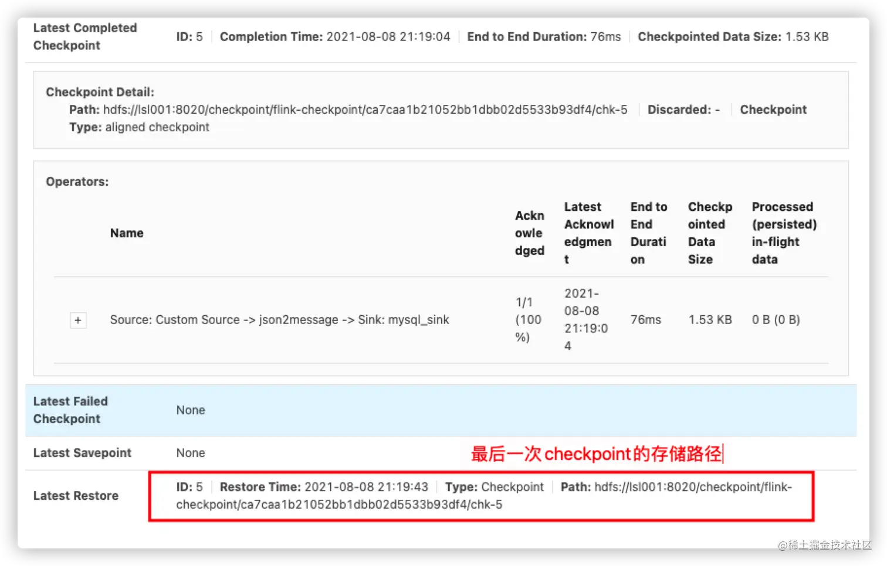Click the '1/1 (100%)' acknowledged cell

(528, 320)
